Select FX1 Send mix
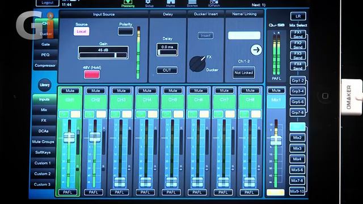The width and height of the screenshot is (363, 204). click(298, 34)
